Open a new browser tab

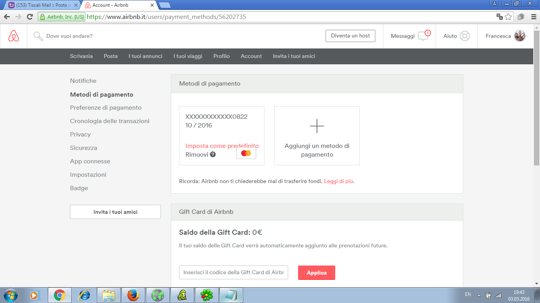click(164, 5)
